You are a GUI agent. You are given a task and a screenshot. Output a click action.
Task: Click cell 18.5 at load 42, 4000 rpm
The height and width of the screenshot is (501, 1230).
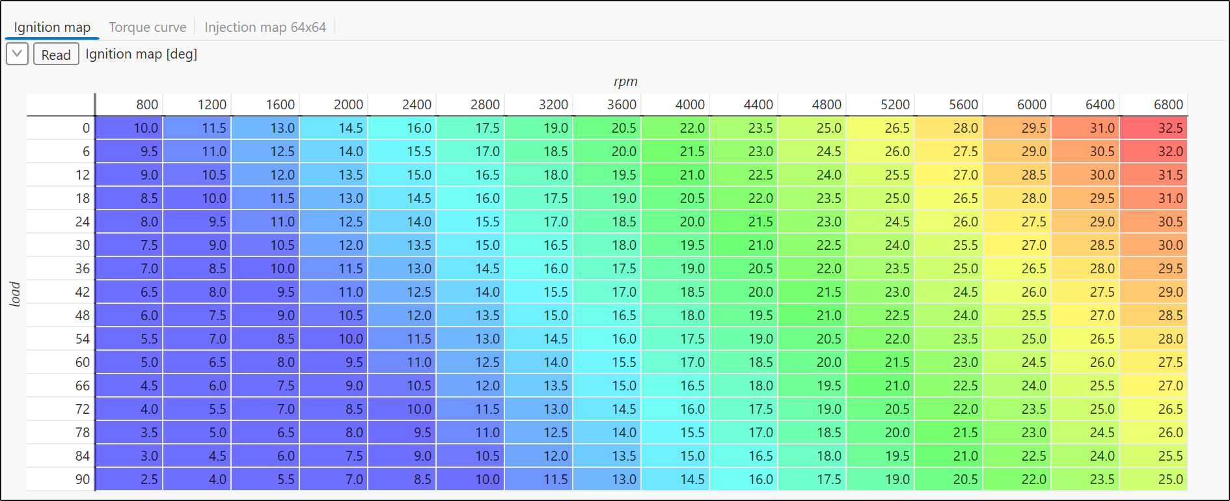coord(676,292)
